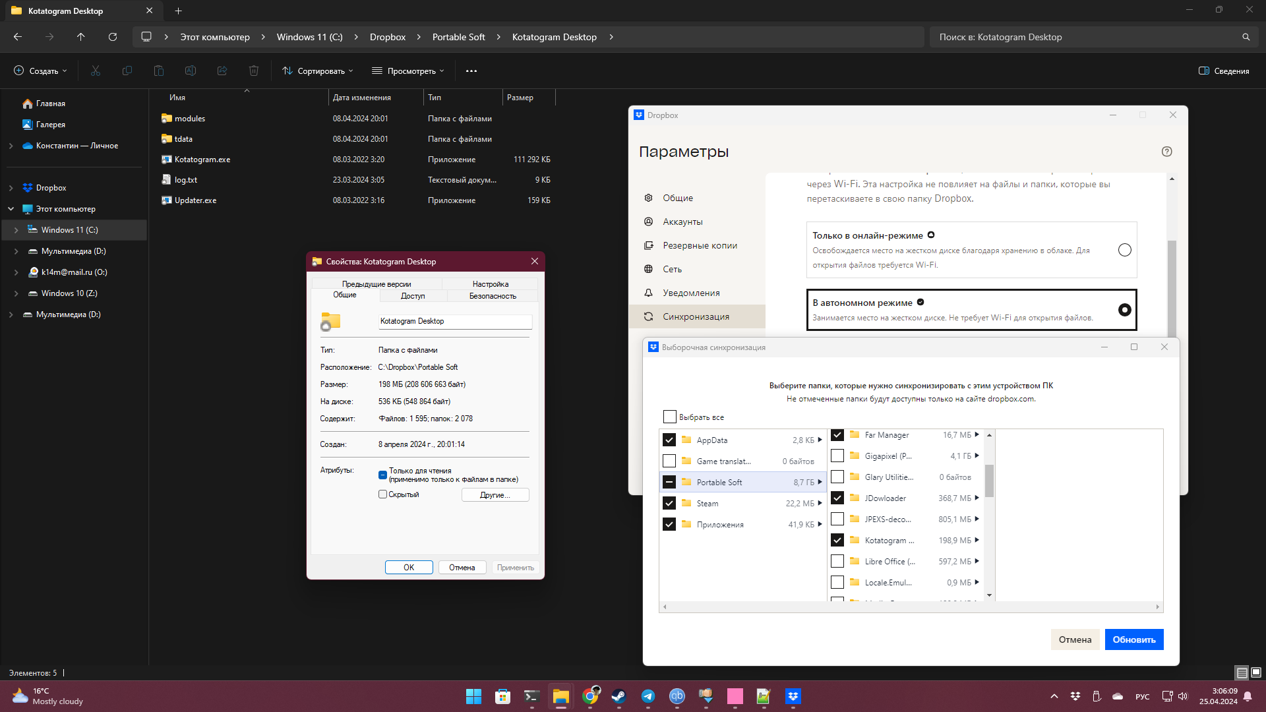Switch to details view icon in status bar
This screenshot has height=712, width=1266.
(1242, 672)
